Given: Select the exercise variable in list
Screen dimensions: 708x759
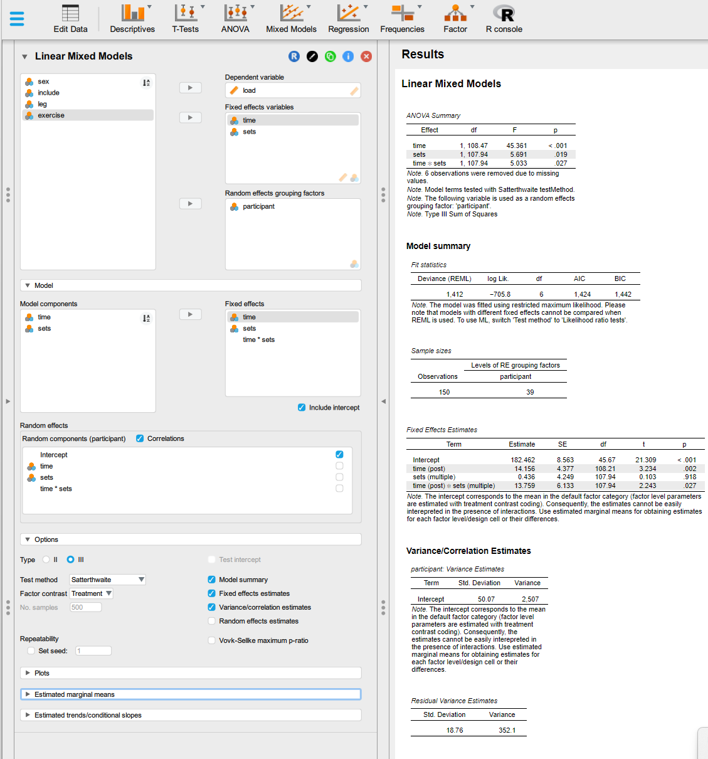Looking at the screenshot, I should 51,115.
